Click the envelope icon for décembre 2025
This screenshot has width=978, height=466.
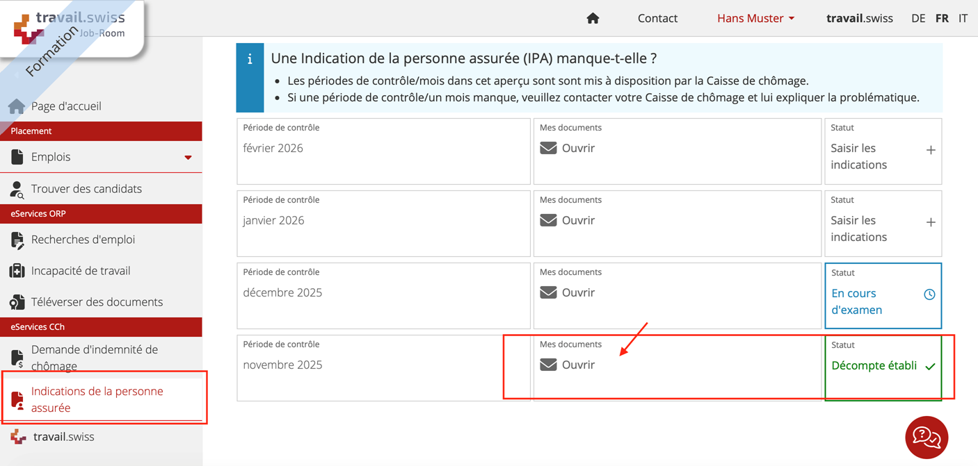(x=548, y=292)
